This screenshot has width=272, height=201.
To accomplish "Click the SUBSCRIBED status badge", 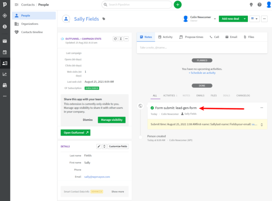I will pyautogui.click(x=92, y=88).
